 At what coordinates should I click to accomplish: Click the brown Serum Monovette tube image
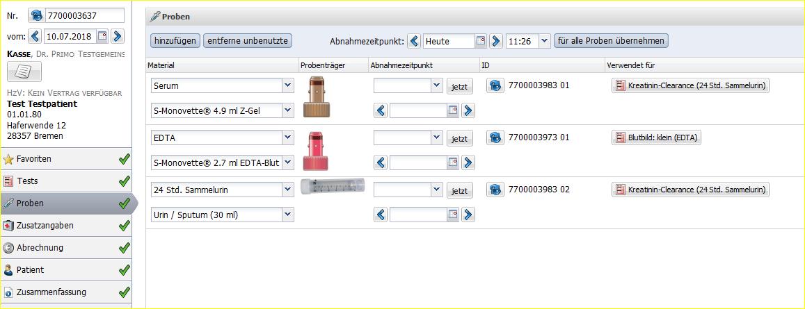[317, 97]
